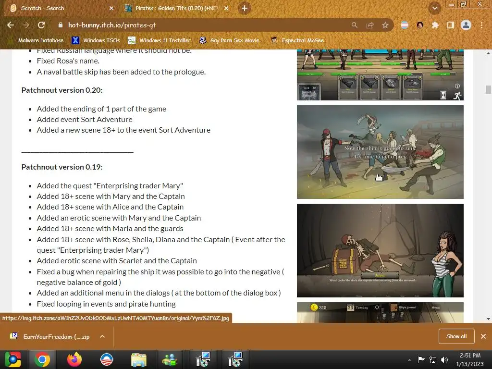492x369 pixels.
Task: Open the Windows 11 Installer bookmark
Action: click(160, 40)
